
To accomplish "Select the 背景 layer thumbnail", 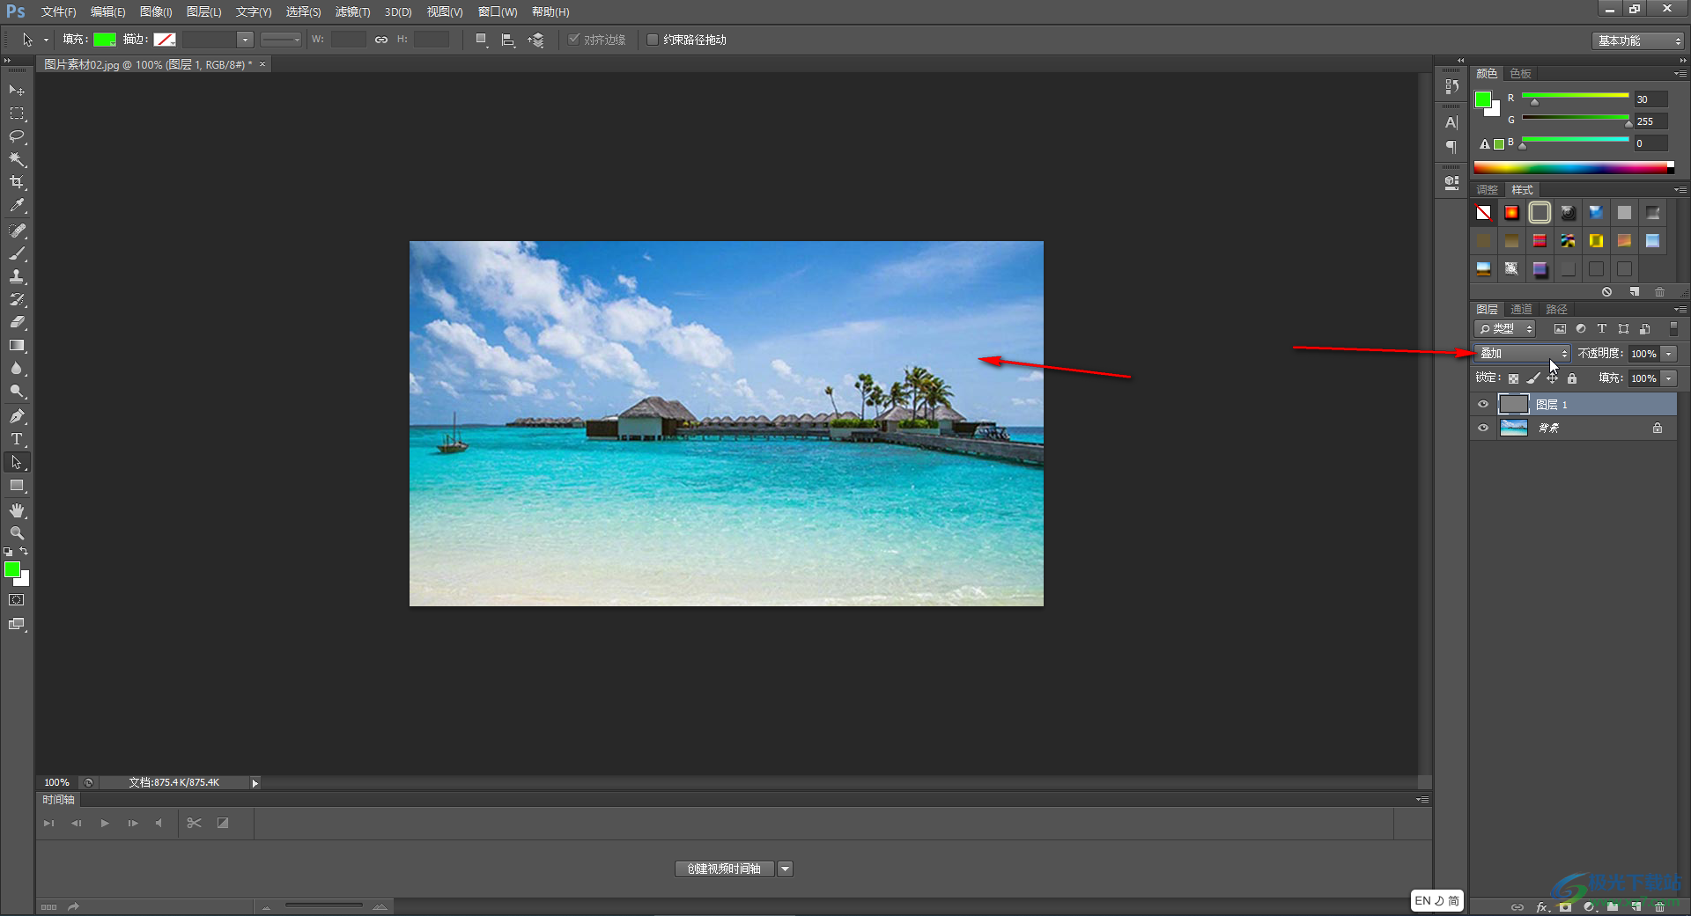I will click(x=1513, y=428).
